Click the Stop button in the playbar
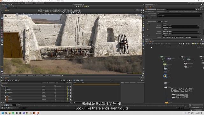The height and width of the screenshot is (115, 204). (7, 105)
